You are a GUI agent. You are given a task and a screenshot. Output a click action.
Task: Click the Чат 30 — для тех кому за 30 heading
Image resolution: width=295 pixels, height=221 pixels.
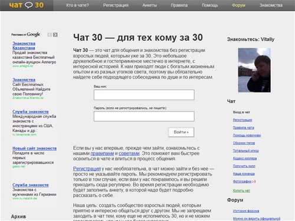point(138,37)
